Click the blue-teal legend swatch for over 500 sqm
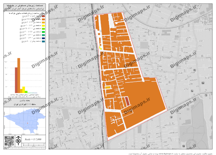Image resolution: width=216 pixels, height=155 pixels. point(43,41)
